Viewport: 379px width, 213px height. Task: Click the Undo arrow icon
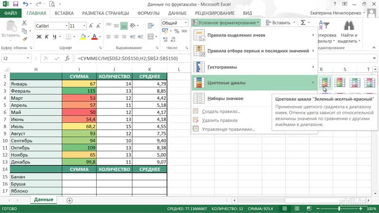click(x=25, y=4)
